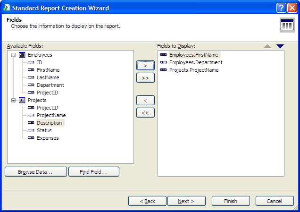Open Browse Data dialog
The width and height of the screenshot is (300, 212).
coord(36,172)
